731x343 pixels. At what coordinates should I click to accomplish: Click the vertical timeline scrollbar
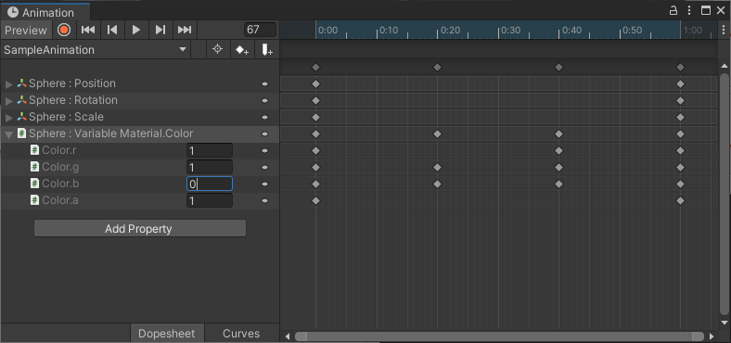(725, 195)
